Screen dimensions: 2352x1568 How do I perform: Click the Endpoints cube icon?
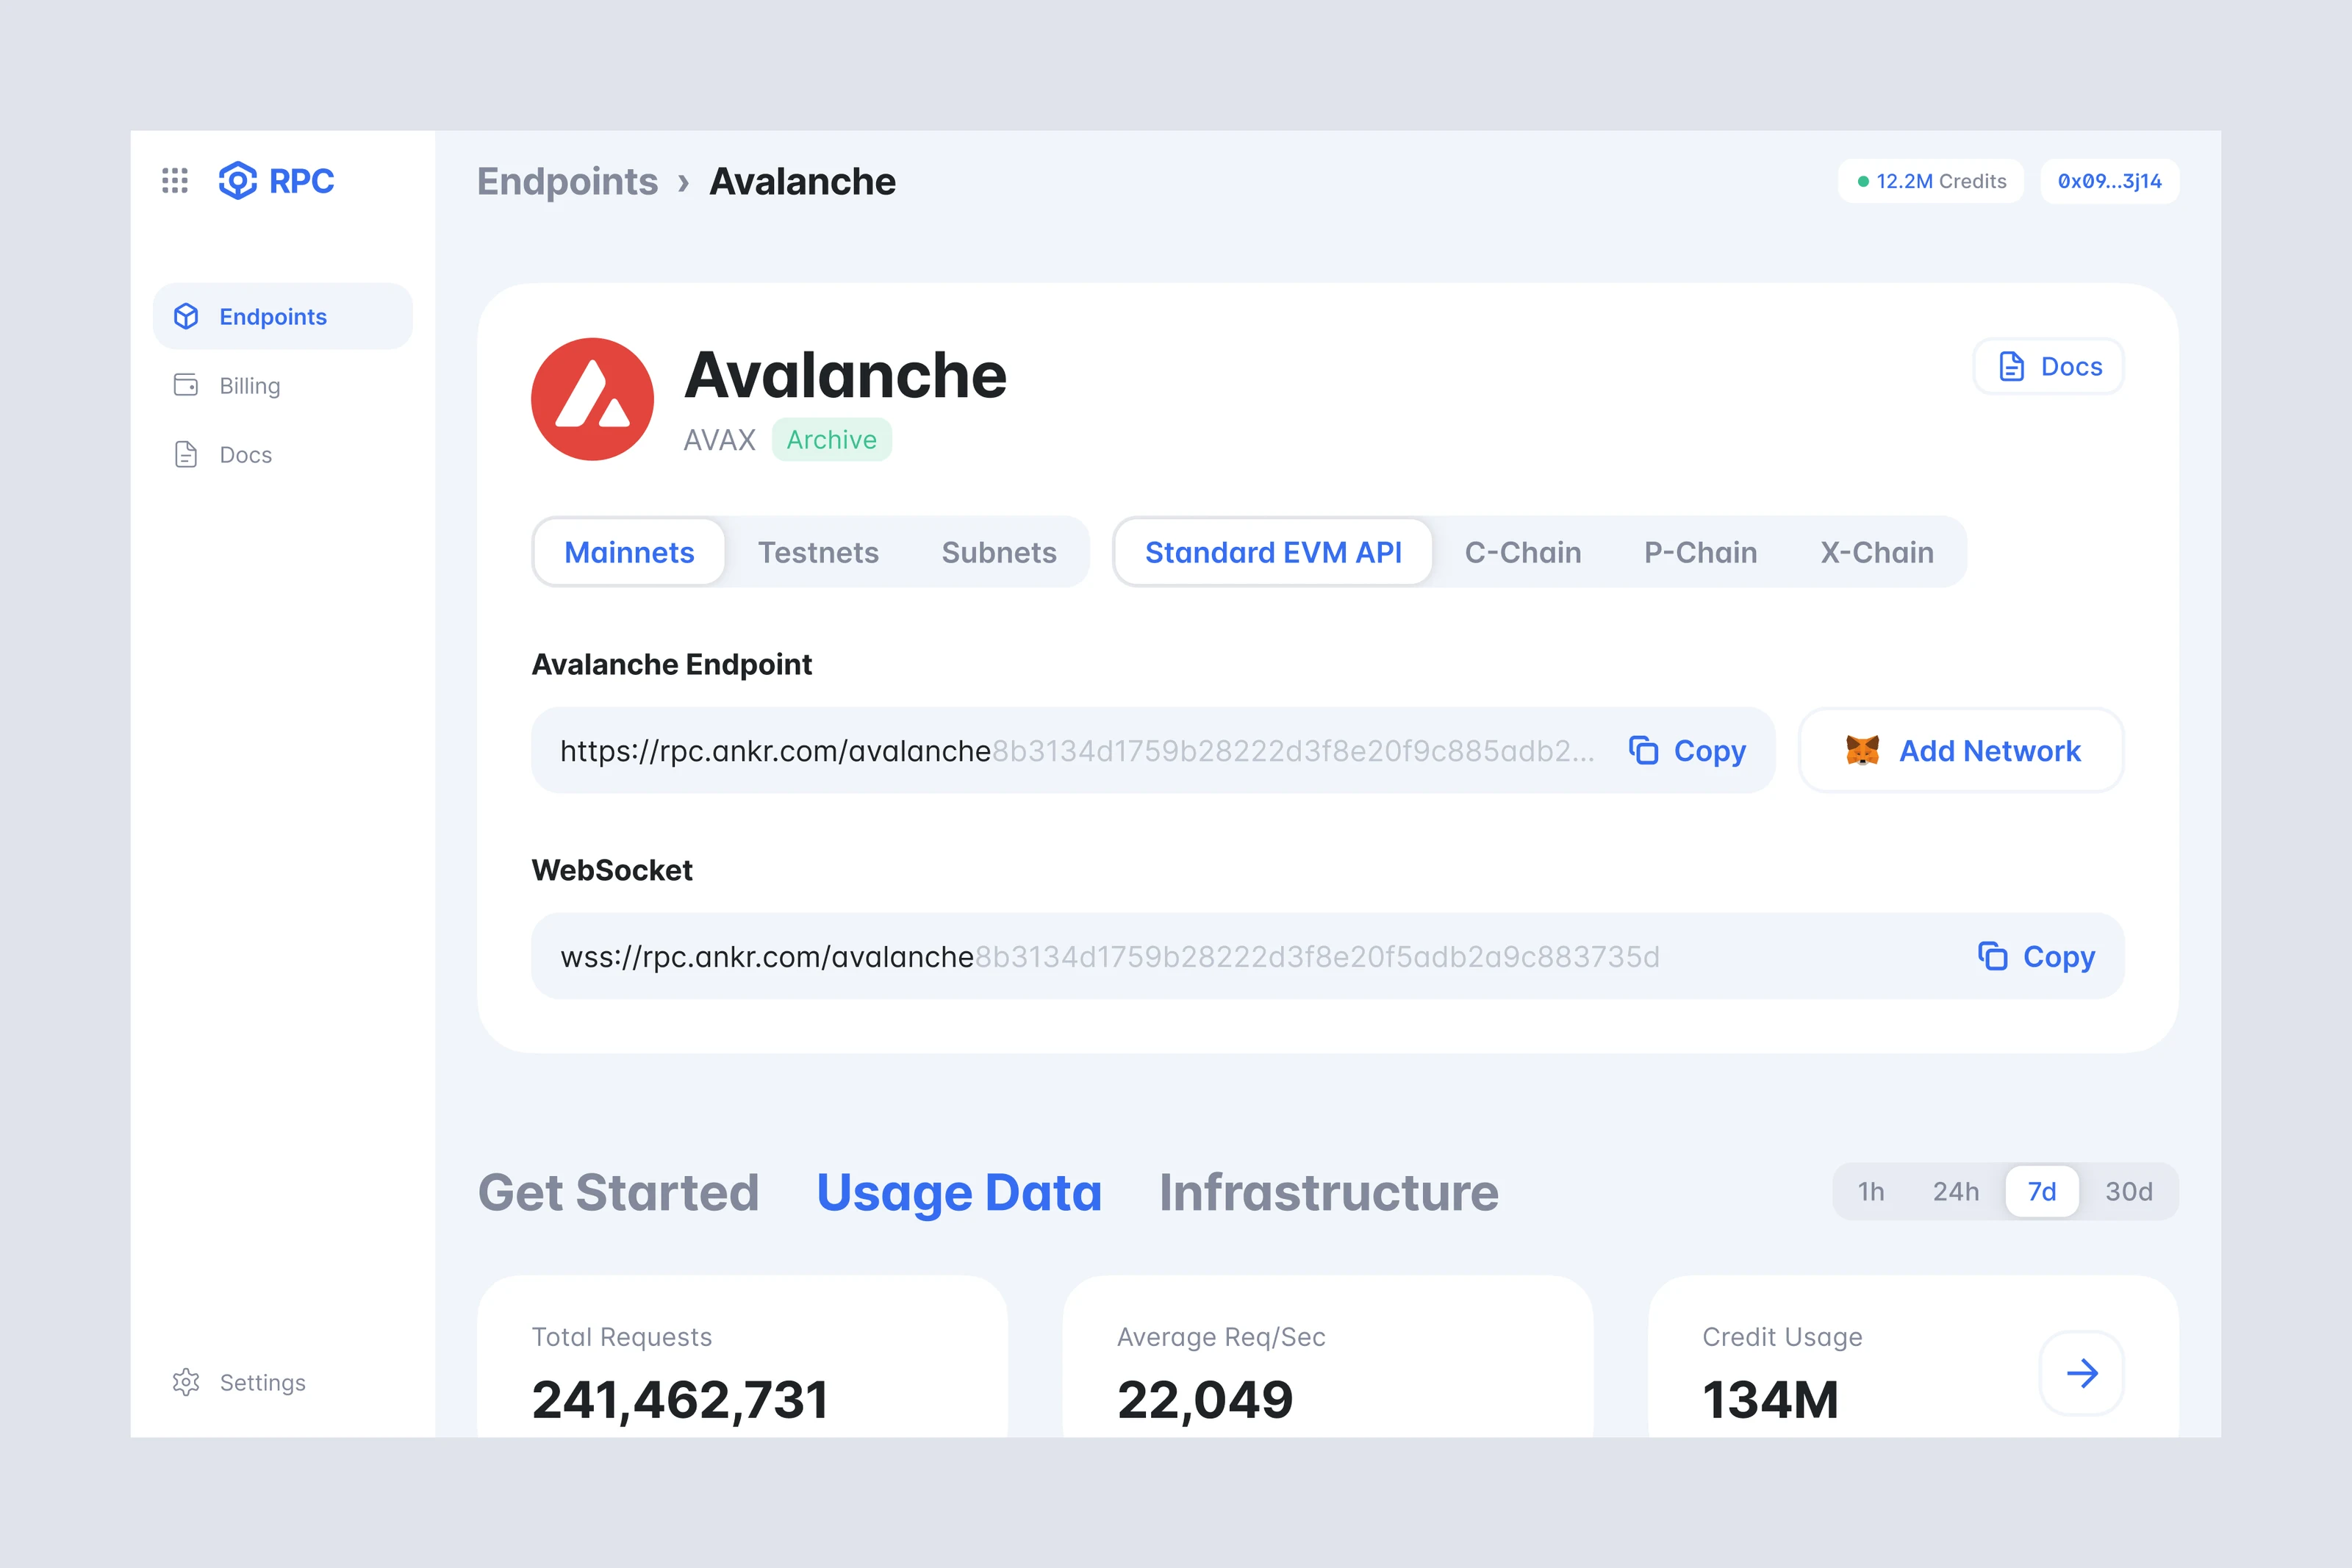pos(186,316)
